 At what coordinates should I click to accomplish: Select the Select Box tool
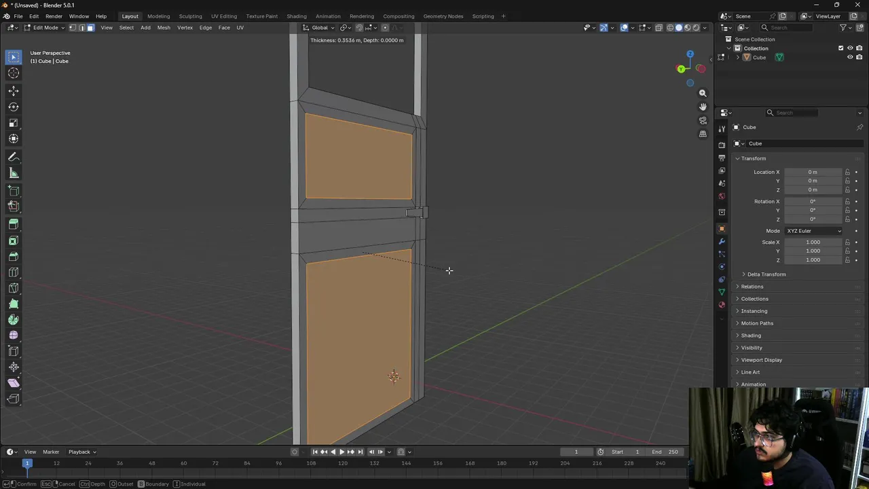(14, 57)
